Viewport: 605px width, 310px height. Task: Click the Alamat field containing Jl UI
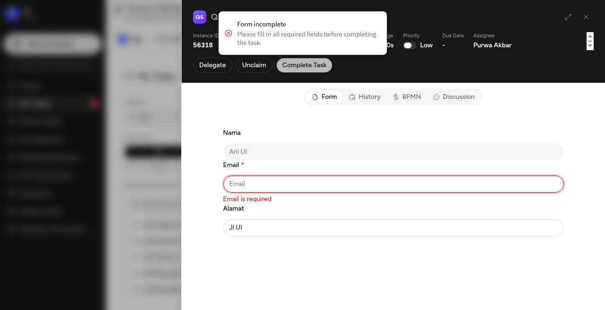[x=393, y=228]
